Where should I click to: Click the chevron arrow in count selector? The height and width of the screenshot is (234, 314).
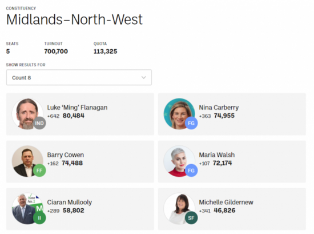[x=143, y=77]
